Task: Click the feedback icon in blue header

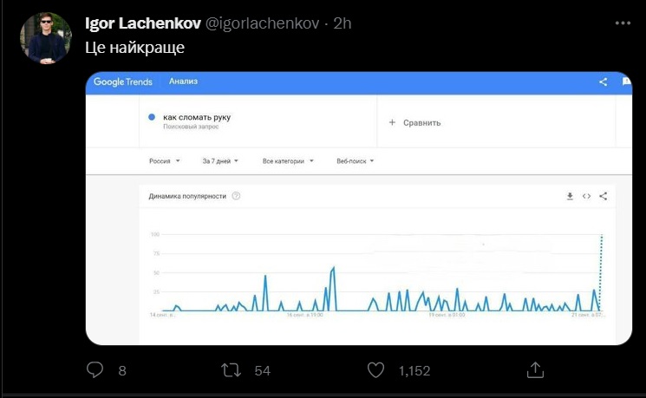Action: pyautogui.click(x=627, y=82)
